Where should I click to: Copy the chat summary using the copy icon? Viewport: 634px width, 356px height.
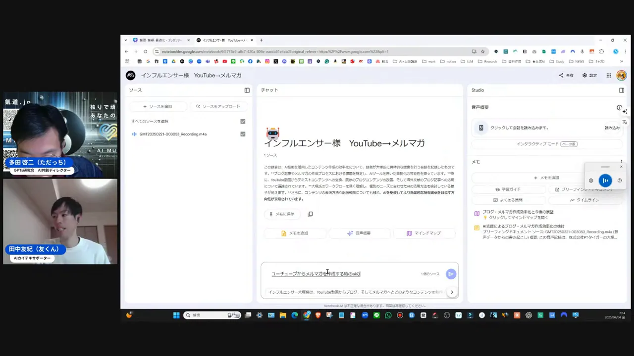click(x=311, y=214)
